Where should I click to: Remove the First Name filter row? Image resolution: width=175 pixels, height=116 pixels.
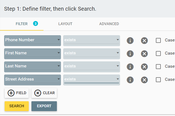click(x=144, y=54)
